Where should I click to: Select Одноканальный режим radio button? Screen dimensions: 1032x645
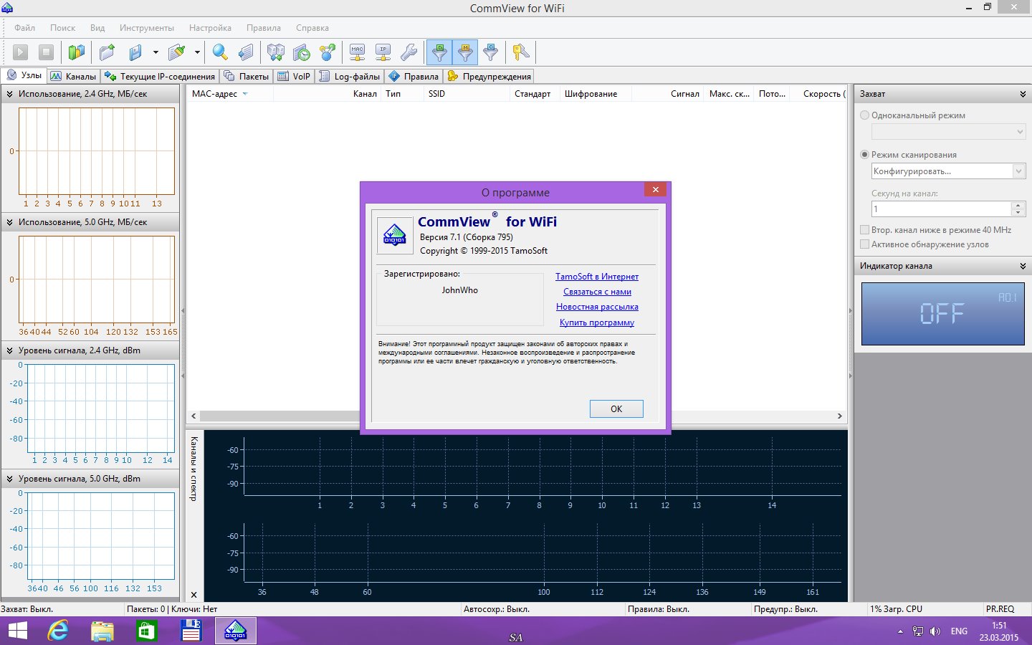(865, 115)
